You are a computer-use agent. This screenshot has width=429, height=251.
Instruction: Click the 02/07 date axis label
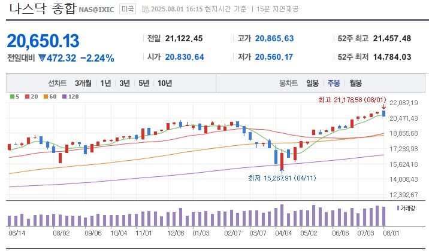[x=232, y=233]
